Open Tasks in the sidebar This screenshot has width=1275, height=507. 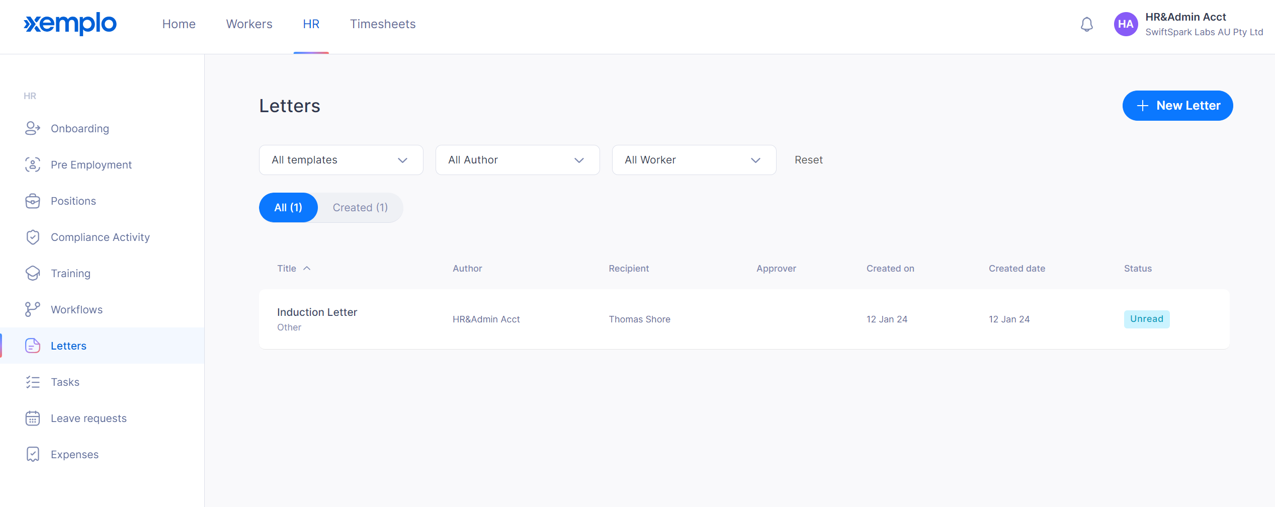point(102,382)
